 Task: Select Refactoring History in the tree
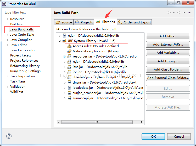[x=25, y=66]
